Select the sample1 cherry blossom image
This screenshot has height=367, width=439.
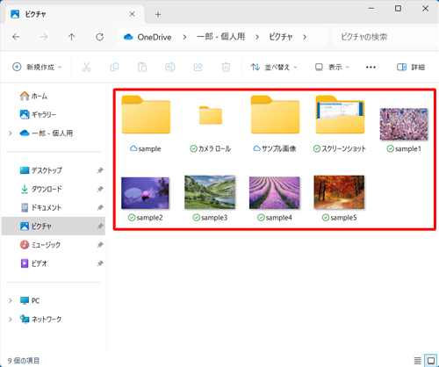coord(404,130)
